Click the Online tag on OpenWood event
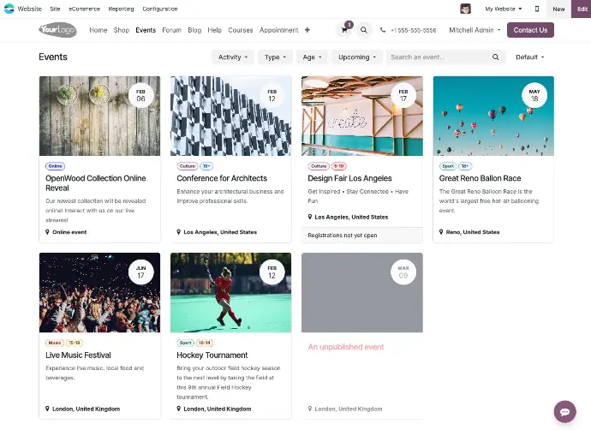 tap(56, 166)
